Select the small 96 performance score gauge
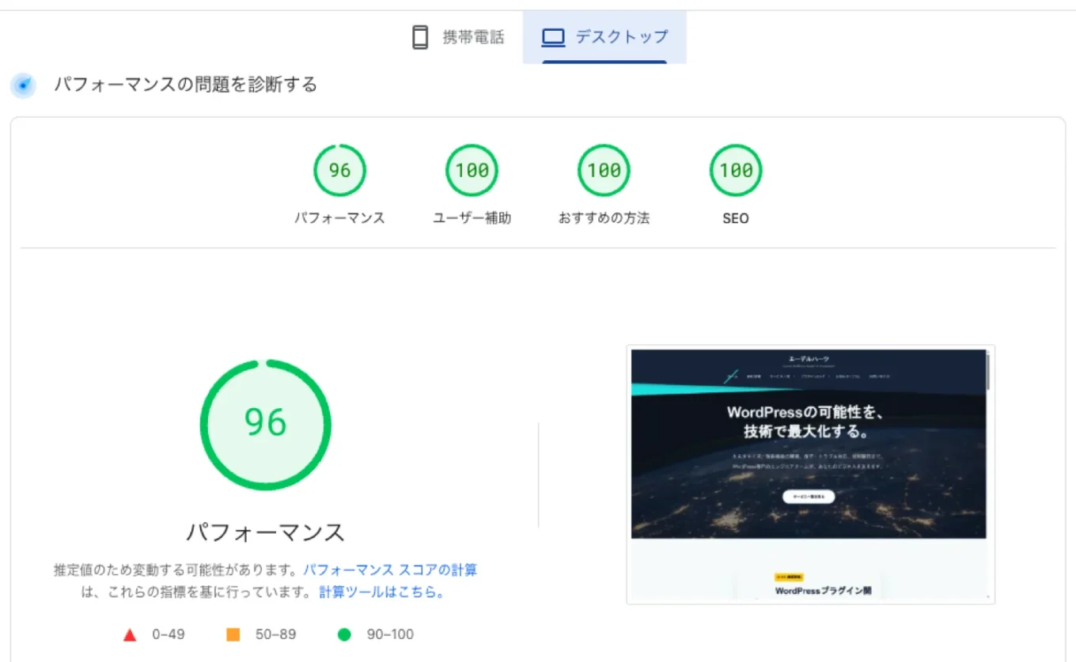Image resolution: width=1076 pixels, height=662 pixels. tap(339, 170)
